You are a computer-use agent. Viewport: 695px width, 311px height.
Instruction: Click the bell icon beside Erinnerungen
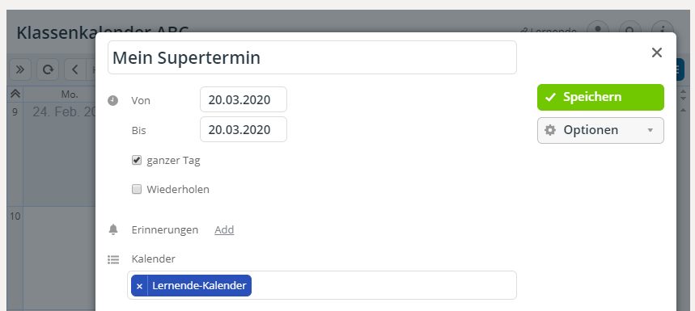113,229
